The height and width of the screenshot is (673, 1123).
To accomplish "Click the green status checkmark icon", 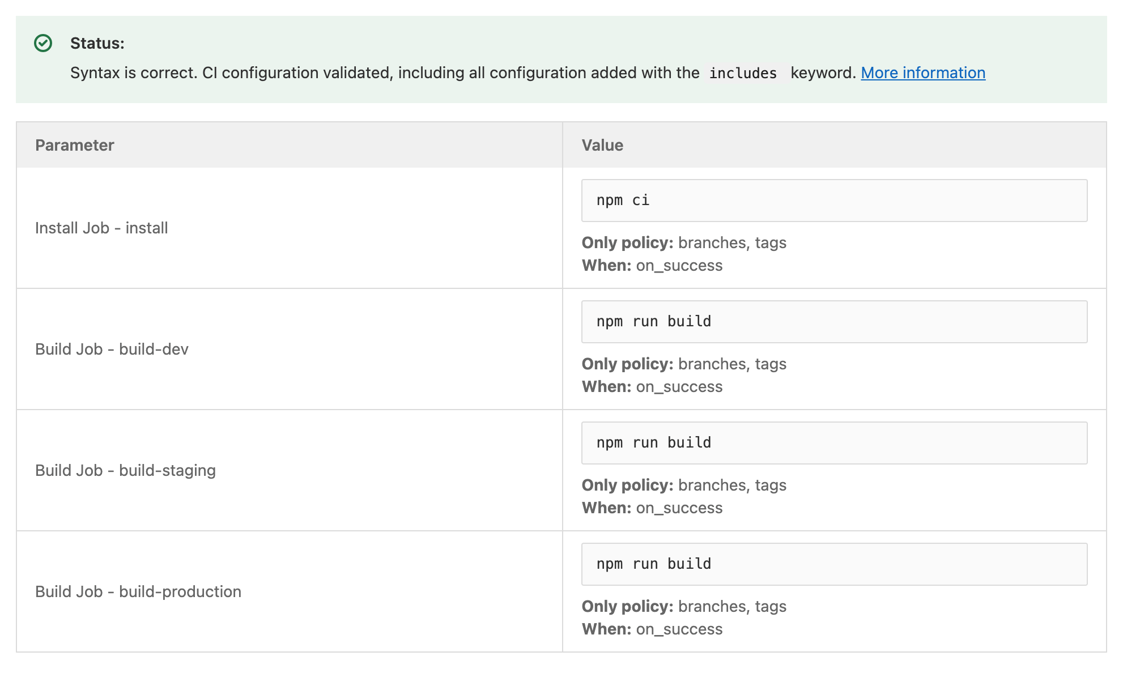I will tap(43, 42).
